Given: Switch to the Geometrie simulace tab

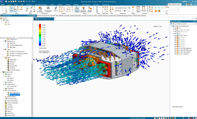Looking at the screenshot, I should pos(41,5).
